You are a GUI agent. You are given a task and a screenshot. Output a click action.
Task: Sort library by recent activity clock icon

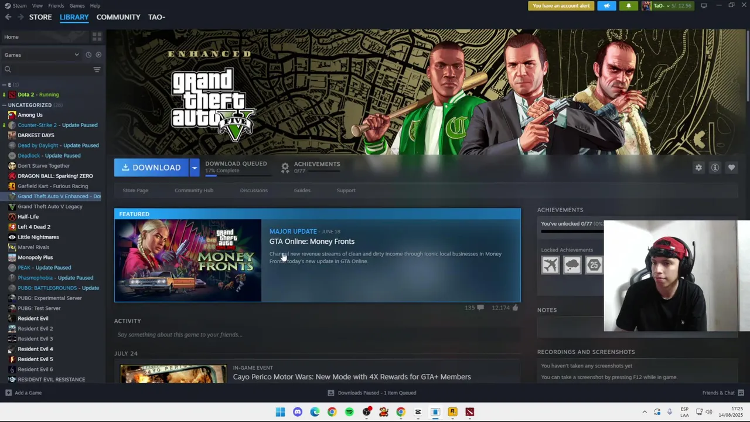point(88,55)
